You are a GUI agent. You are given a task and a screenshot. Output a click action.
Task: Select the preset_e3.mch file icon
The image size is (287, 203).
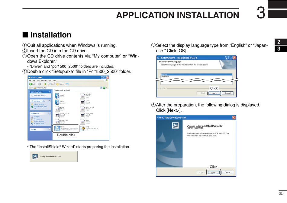pos(57,116)
